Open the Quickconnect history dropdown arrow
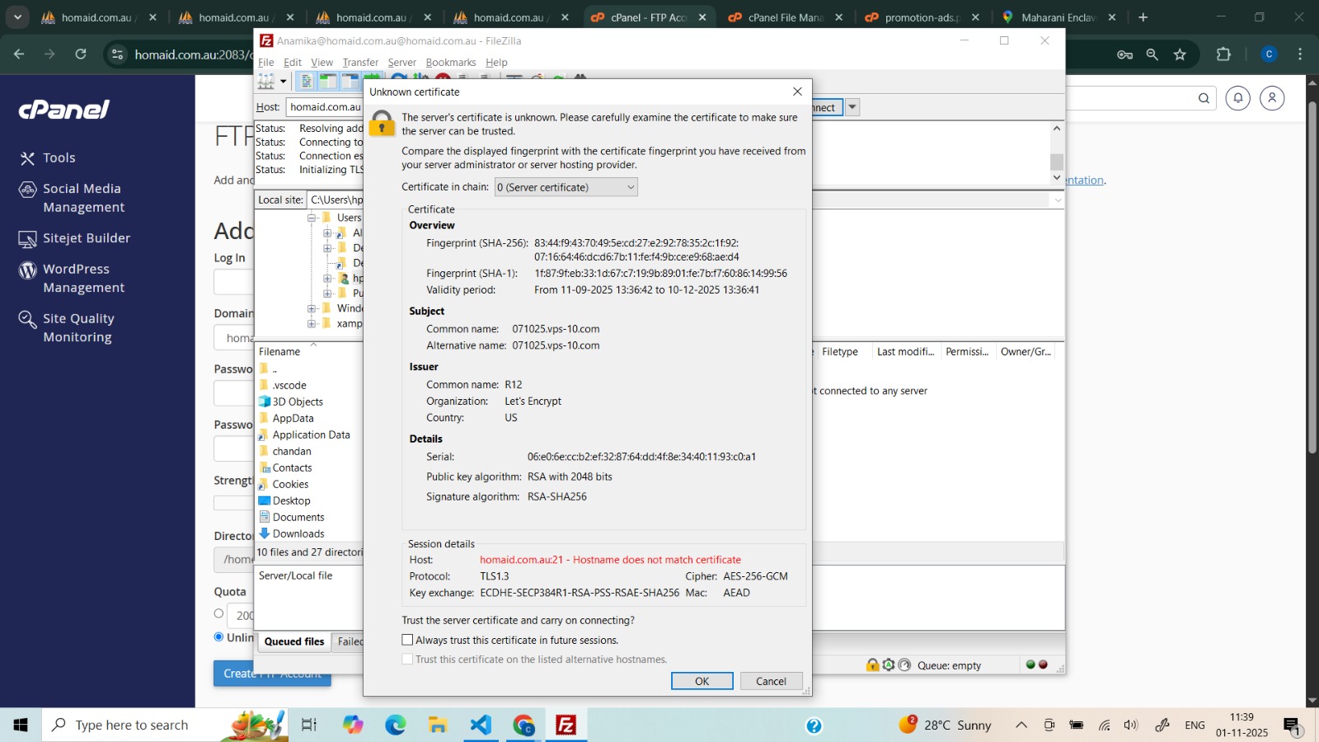The width and height of the screenshot is (1319, 742). [852, 107]
